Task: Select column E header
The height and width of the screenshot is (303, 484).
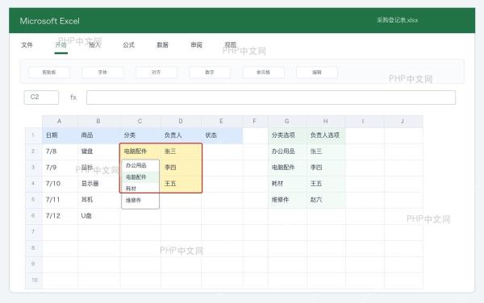Action: pos(222,122)
